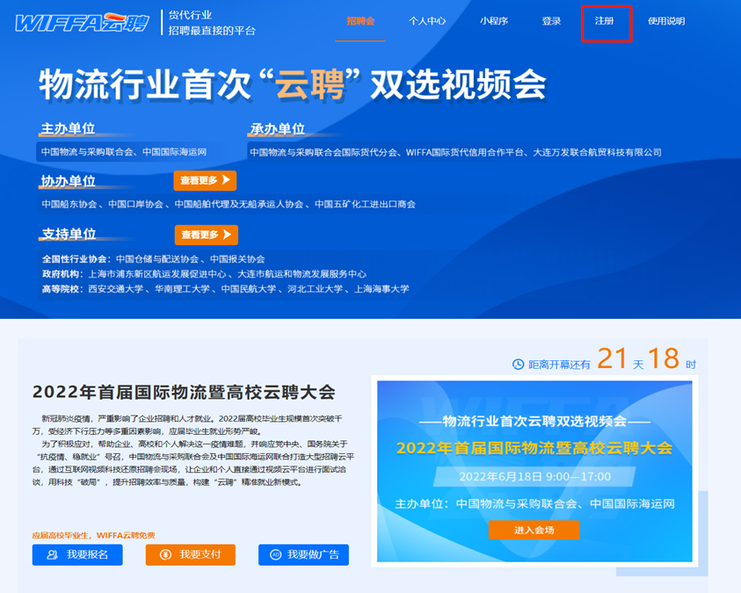Open the 登录 page
This screenshot has width=741, height=593.
(x=551, y=21)
